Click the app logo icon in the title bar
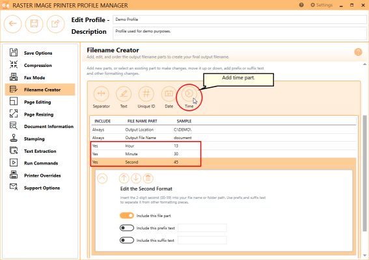Image resolution: width=369 pixels, height=260 pixels. click(x=5, y=5)
